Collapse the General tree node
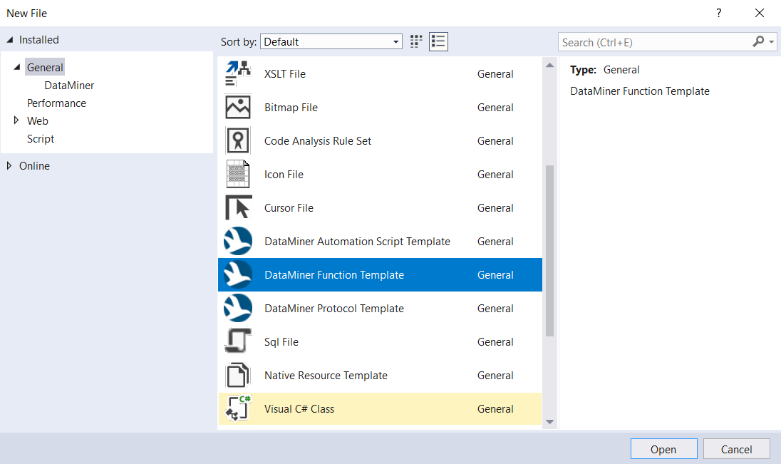 pos(16,67)
